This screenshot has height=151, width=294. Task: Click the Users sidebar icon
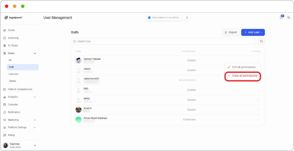(5, 53)
